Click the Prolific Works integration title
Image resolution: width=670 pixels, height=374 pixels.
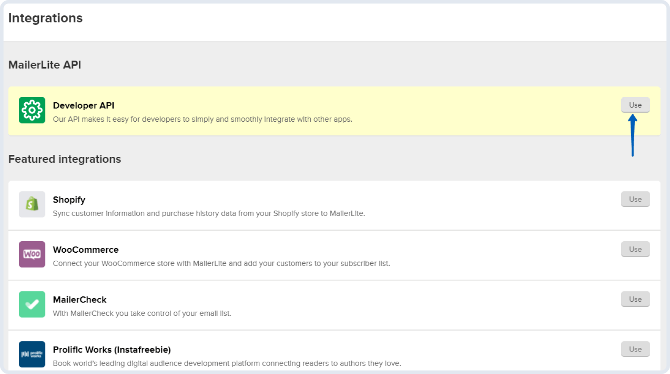112,349
